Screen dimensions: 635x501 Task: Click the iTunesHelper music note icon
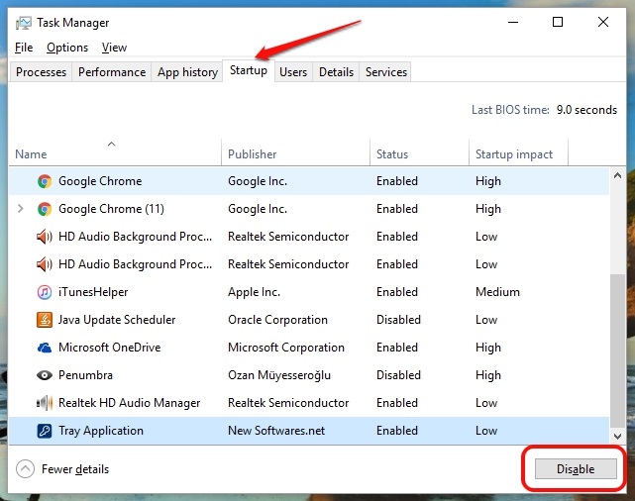pos(45,292)
